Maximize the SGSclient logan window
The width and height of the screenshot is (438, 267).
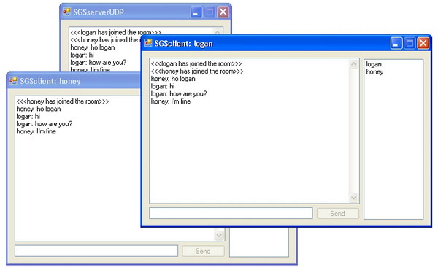410,43
